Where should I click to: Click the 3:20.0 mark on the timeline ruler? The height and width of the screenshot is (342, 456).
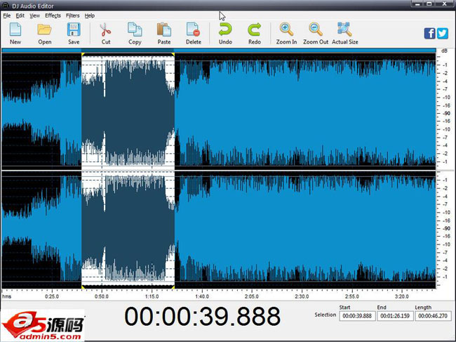(402, 296)
